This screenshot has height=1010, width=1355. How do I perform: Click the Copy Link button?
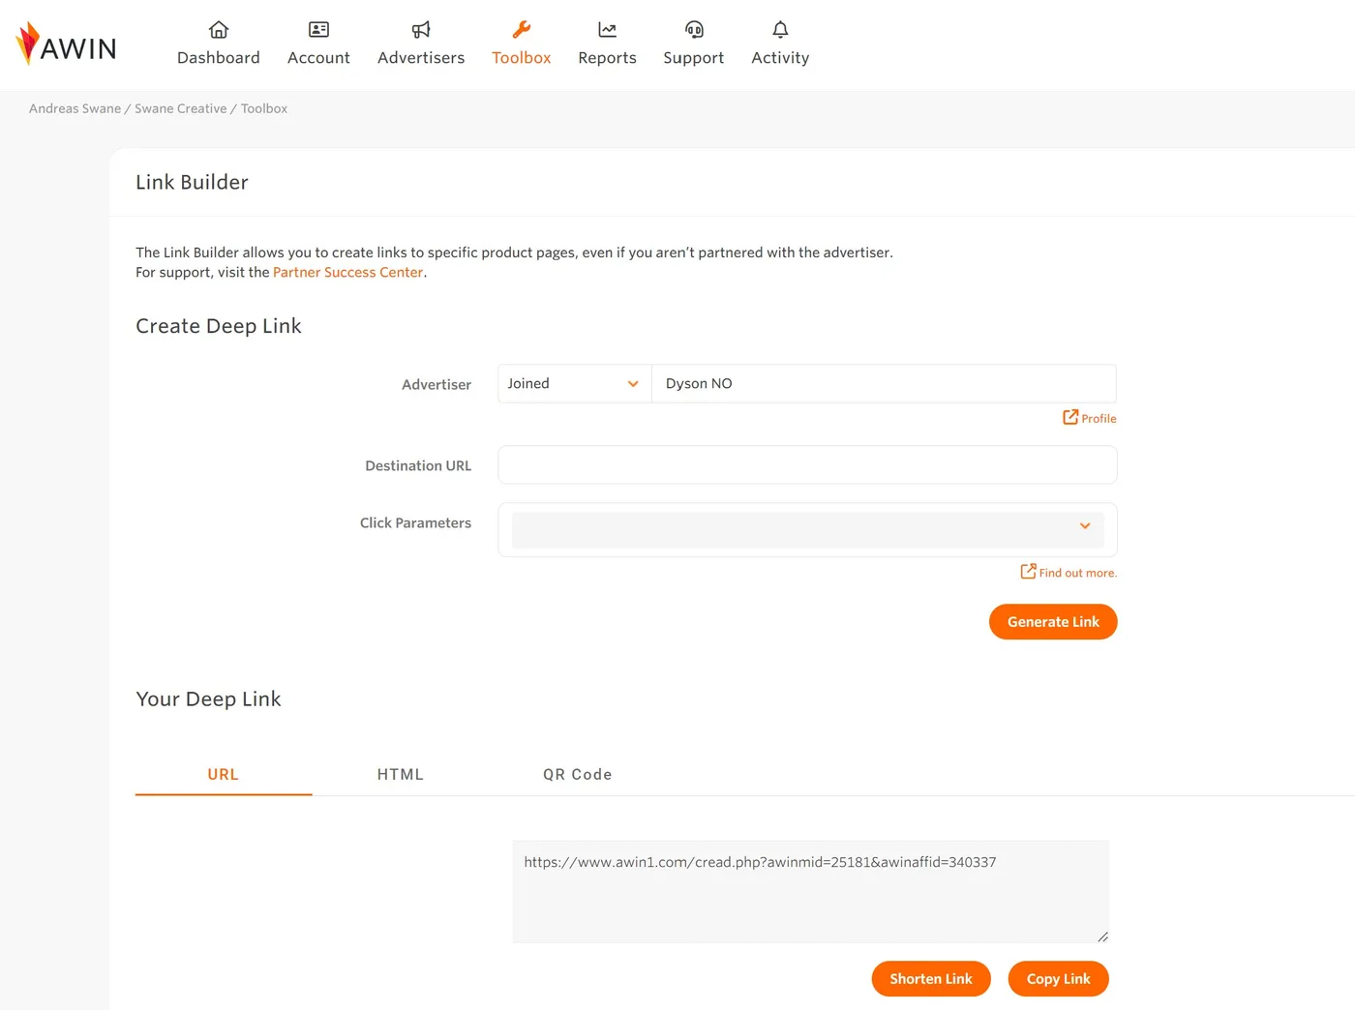(x=1059, y=979)
